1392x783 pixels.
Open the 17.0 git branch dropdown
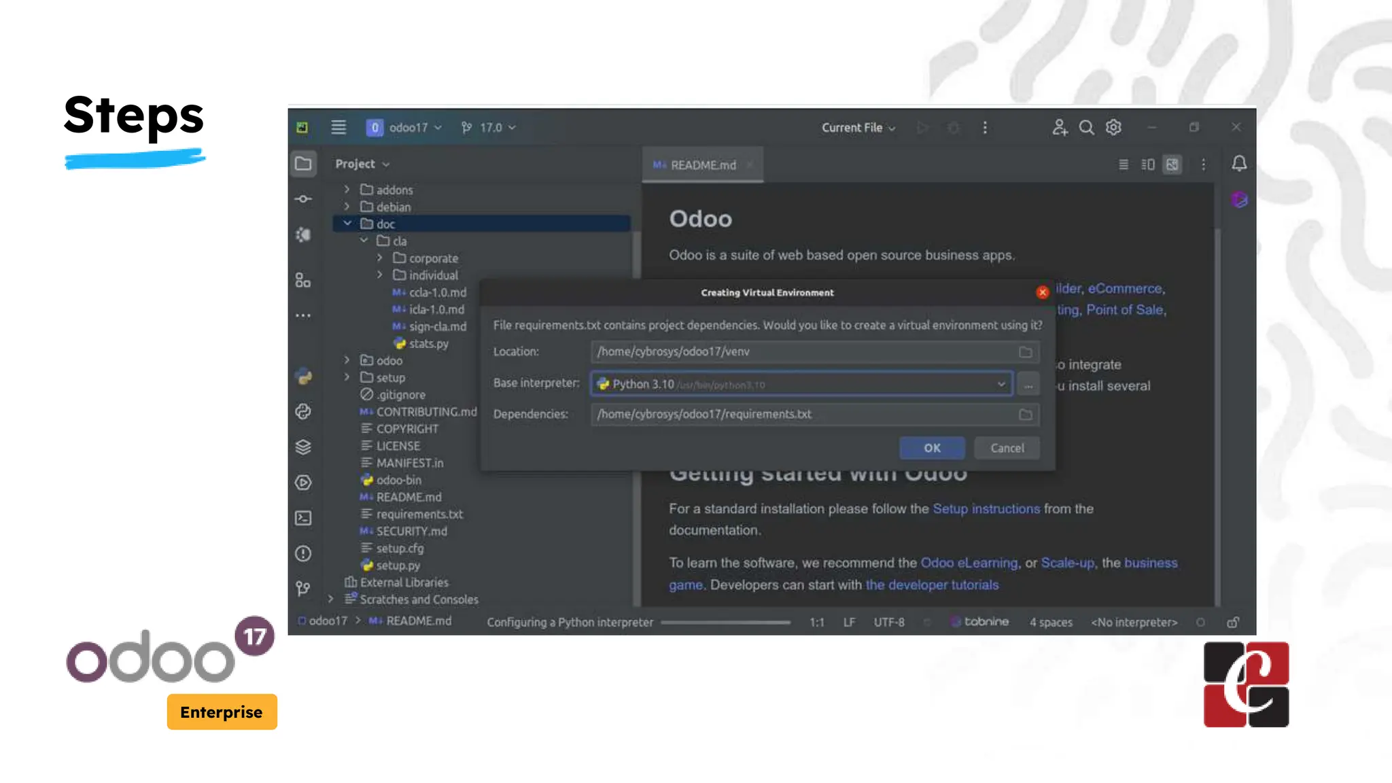489,128
